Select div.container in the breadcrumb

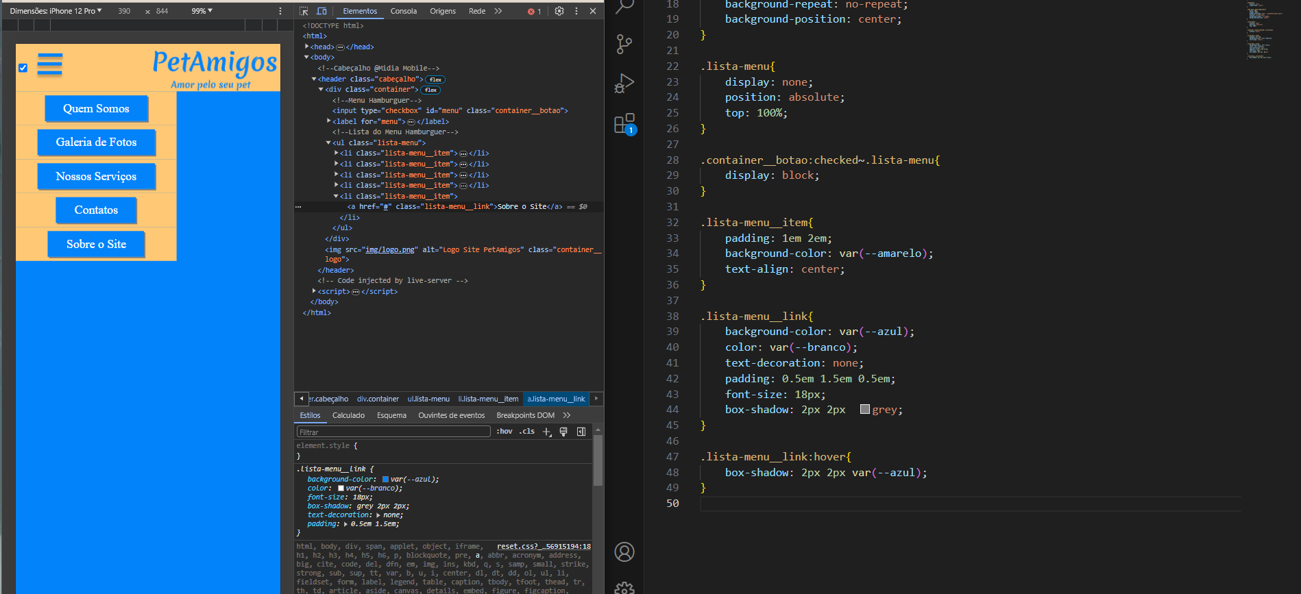click(x=378, y=399)
